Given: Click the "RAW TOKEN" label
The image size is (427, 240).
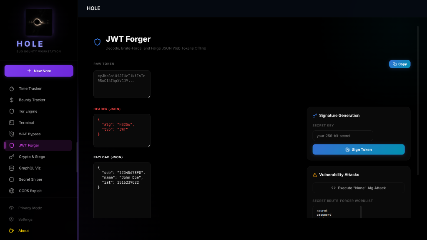Looking at the screenshot, I should point(104,63).
